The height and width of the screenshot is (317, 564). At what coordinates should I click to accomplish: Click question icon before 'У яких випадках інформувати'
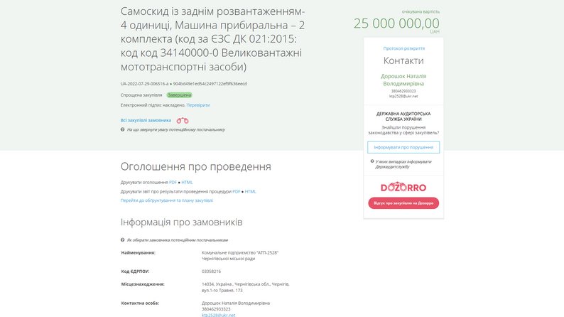point(373,161)
